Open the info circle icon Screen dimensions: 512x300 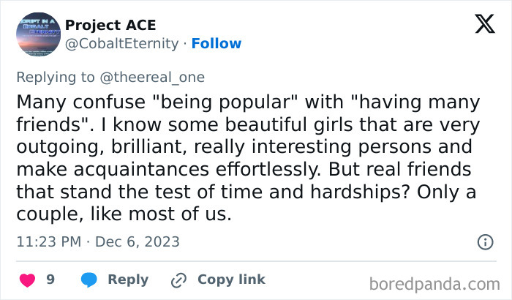tap(484, 241)
